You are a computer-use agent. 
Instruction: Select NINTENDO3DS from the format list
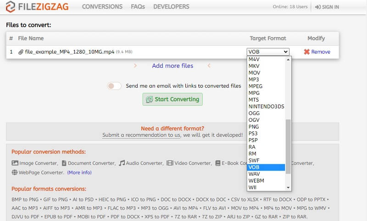[x=266, y=107]
